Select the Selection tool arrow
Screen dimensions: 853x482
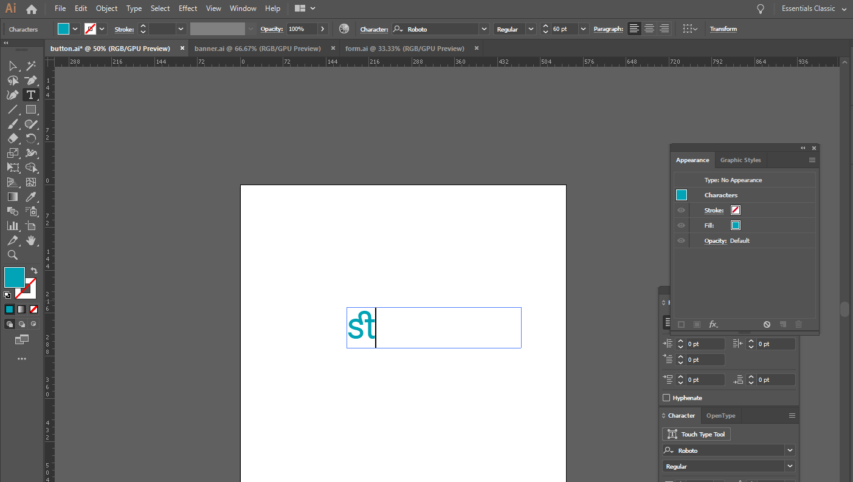(x=13, y=66)
